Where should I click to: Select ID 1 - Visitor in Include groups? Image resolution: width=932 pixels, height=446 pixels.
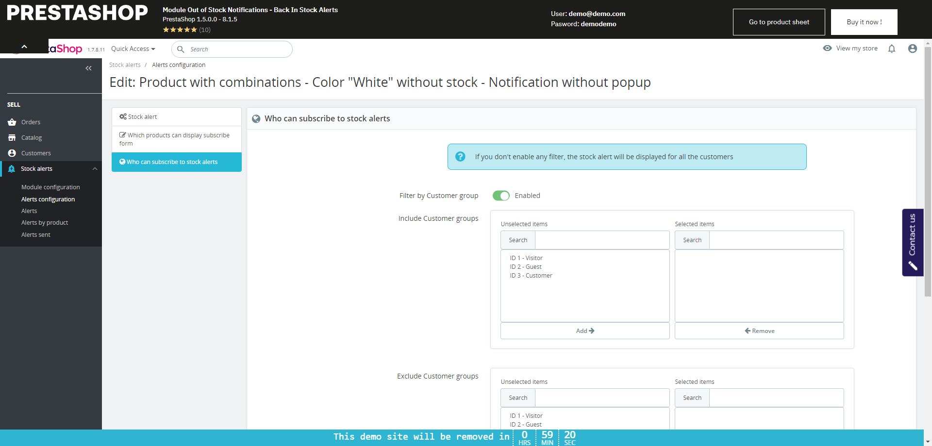[526, 258]
